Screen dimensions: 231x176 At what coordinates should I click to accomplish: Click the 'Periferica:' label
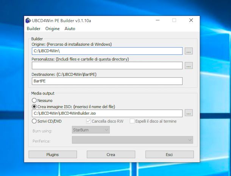42,141
